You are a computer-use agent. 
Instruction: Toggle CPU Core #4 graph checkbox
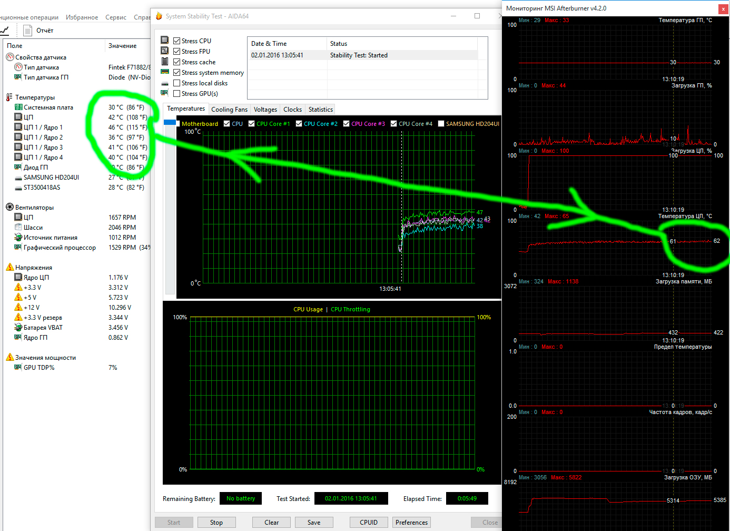coord(394,124)
